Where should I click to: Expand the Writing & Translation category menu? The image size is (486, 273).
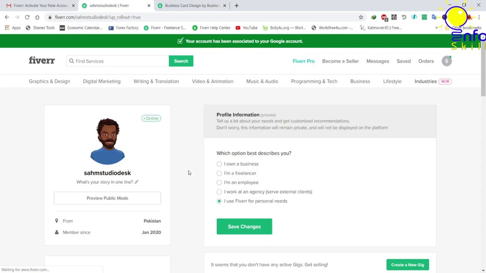(x=156, y=81)
